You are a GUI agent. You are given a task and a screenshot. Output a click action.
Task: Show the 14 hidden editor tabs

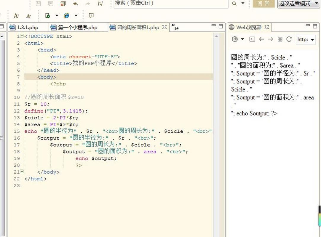[175, 27]
